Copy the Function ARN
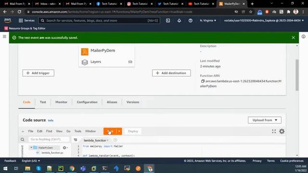The height and width of the screenshot is (173, 308). pyautogui.click(x=203, y=81)
